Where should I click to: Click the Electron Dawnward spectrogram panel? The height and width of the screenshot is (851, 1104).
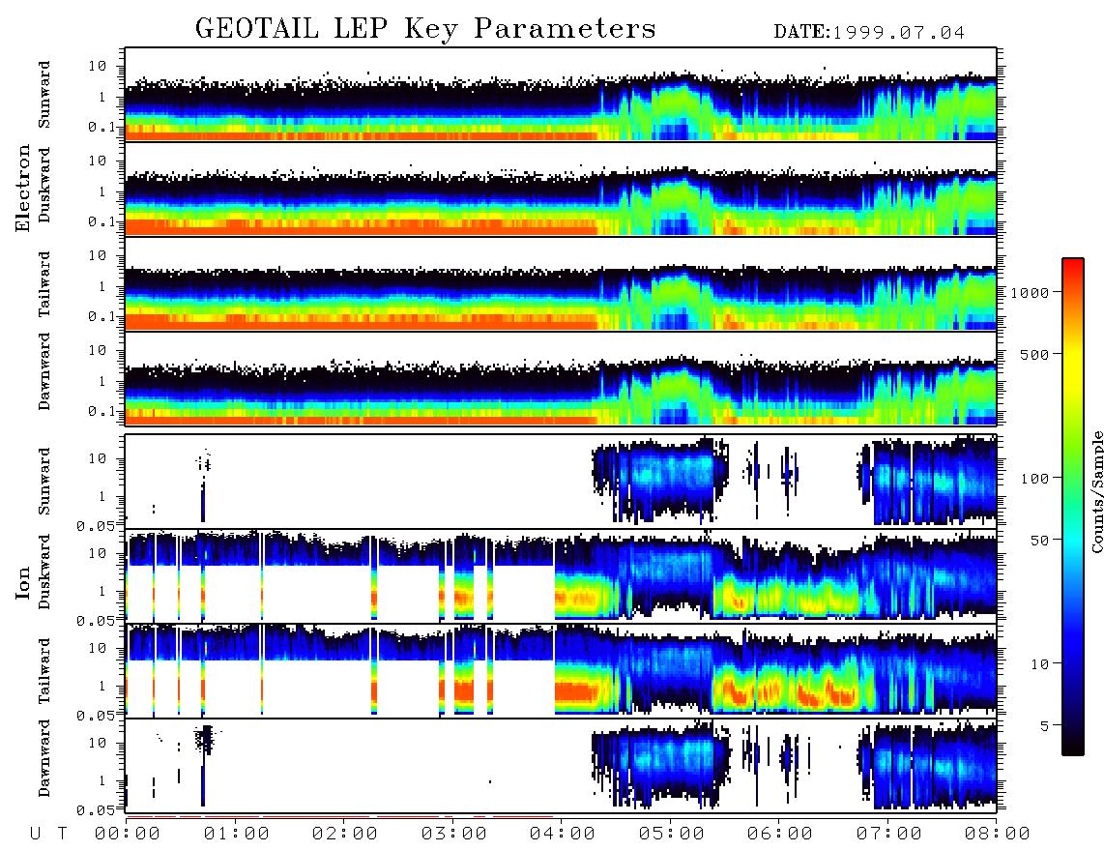point(561,378)
